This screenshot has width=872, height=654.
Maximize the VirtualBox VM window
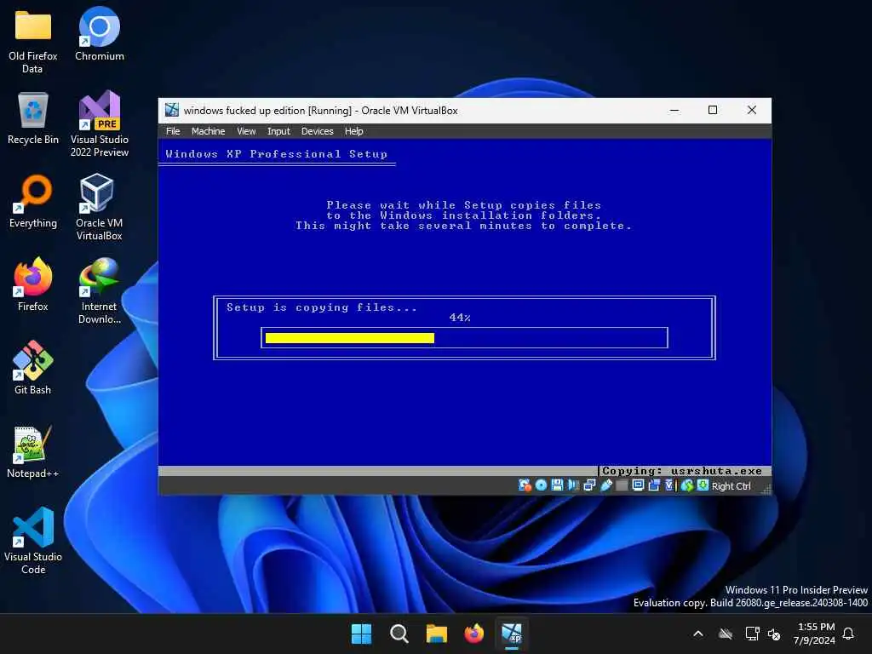pyautogui.click(x=713, y=110)
